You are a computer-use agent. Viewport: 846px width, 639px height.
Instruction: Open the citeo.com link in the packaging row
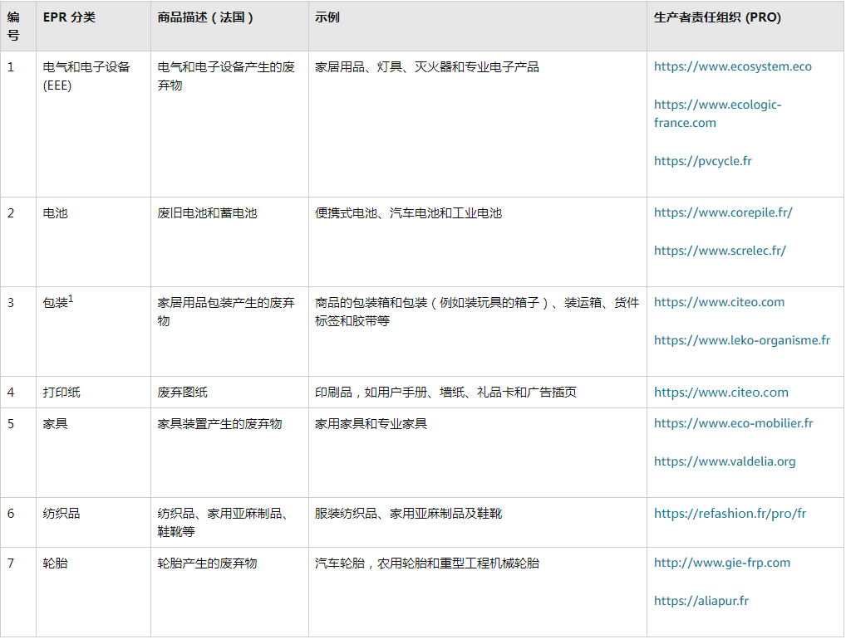point(719,302)
